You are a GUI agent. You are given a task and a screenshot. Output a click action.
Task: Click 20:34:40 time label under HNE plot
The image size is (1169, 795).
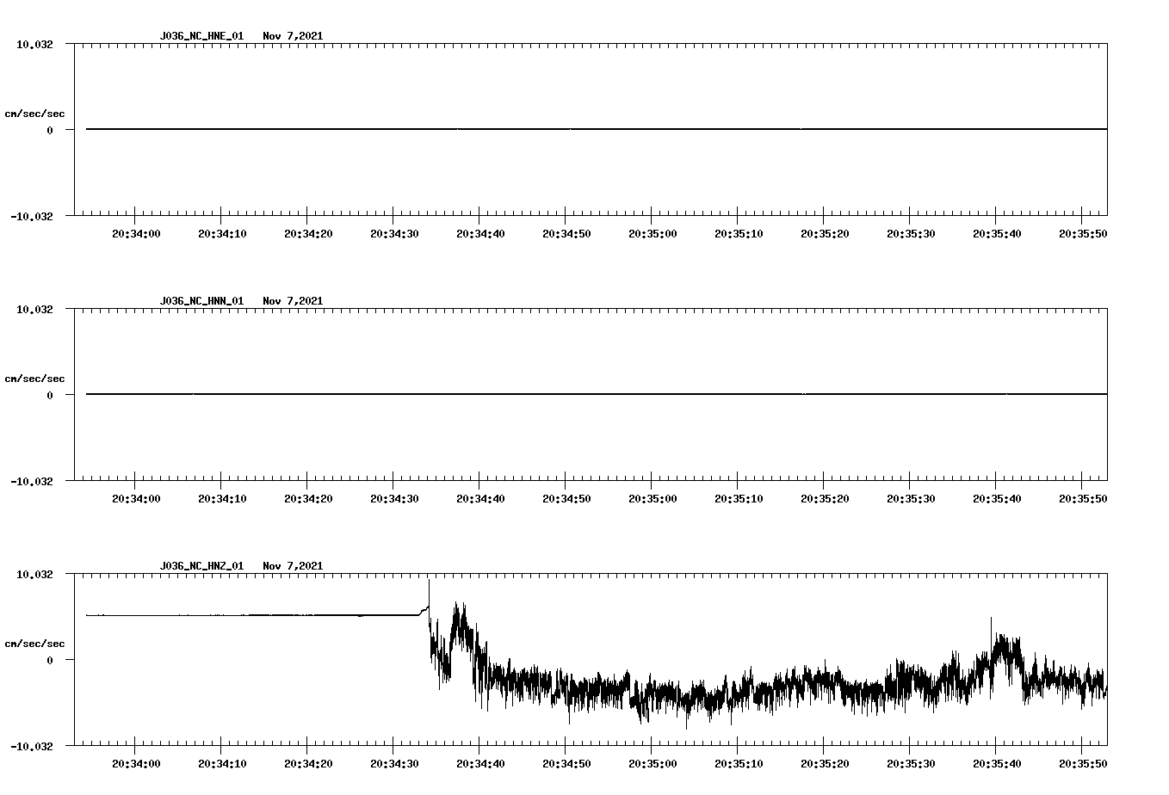point(480,234)
